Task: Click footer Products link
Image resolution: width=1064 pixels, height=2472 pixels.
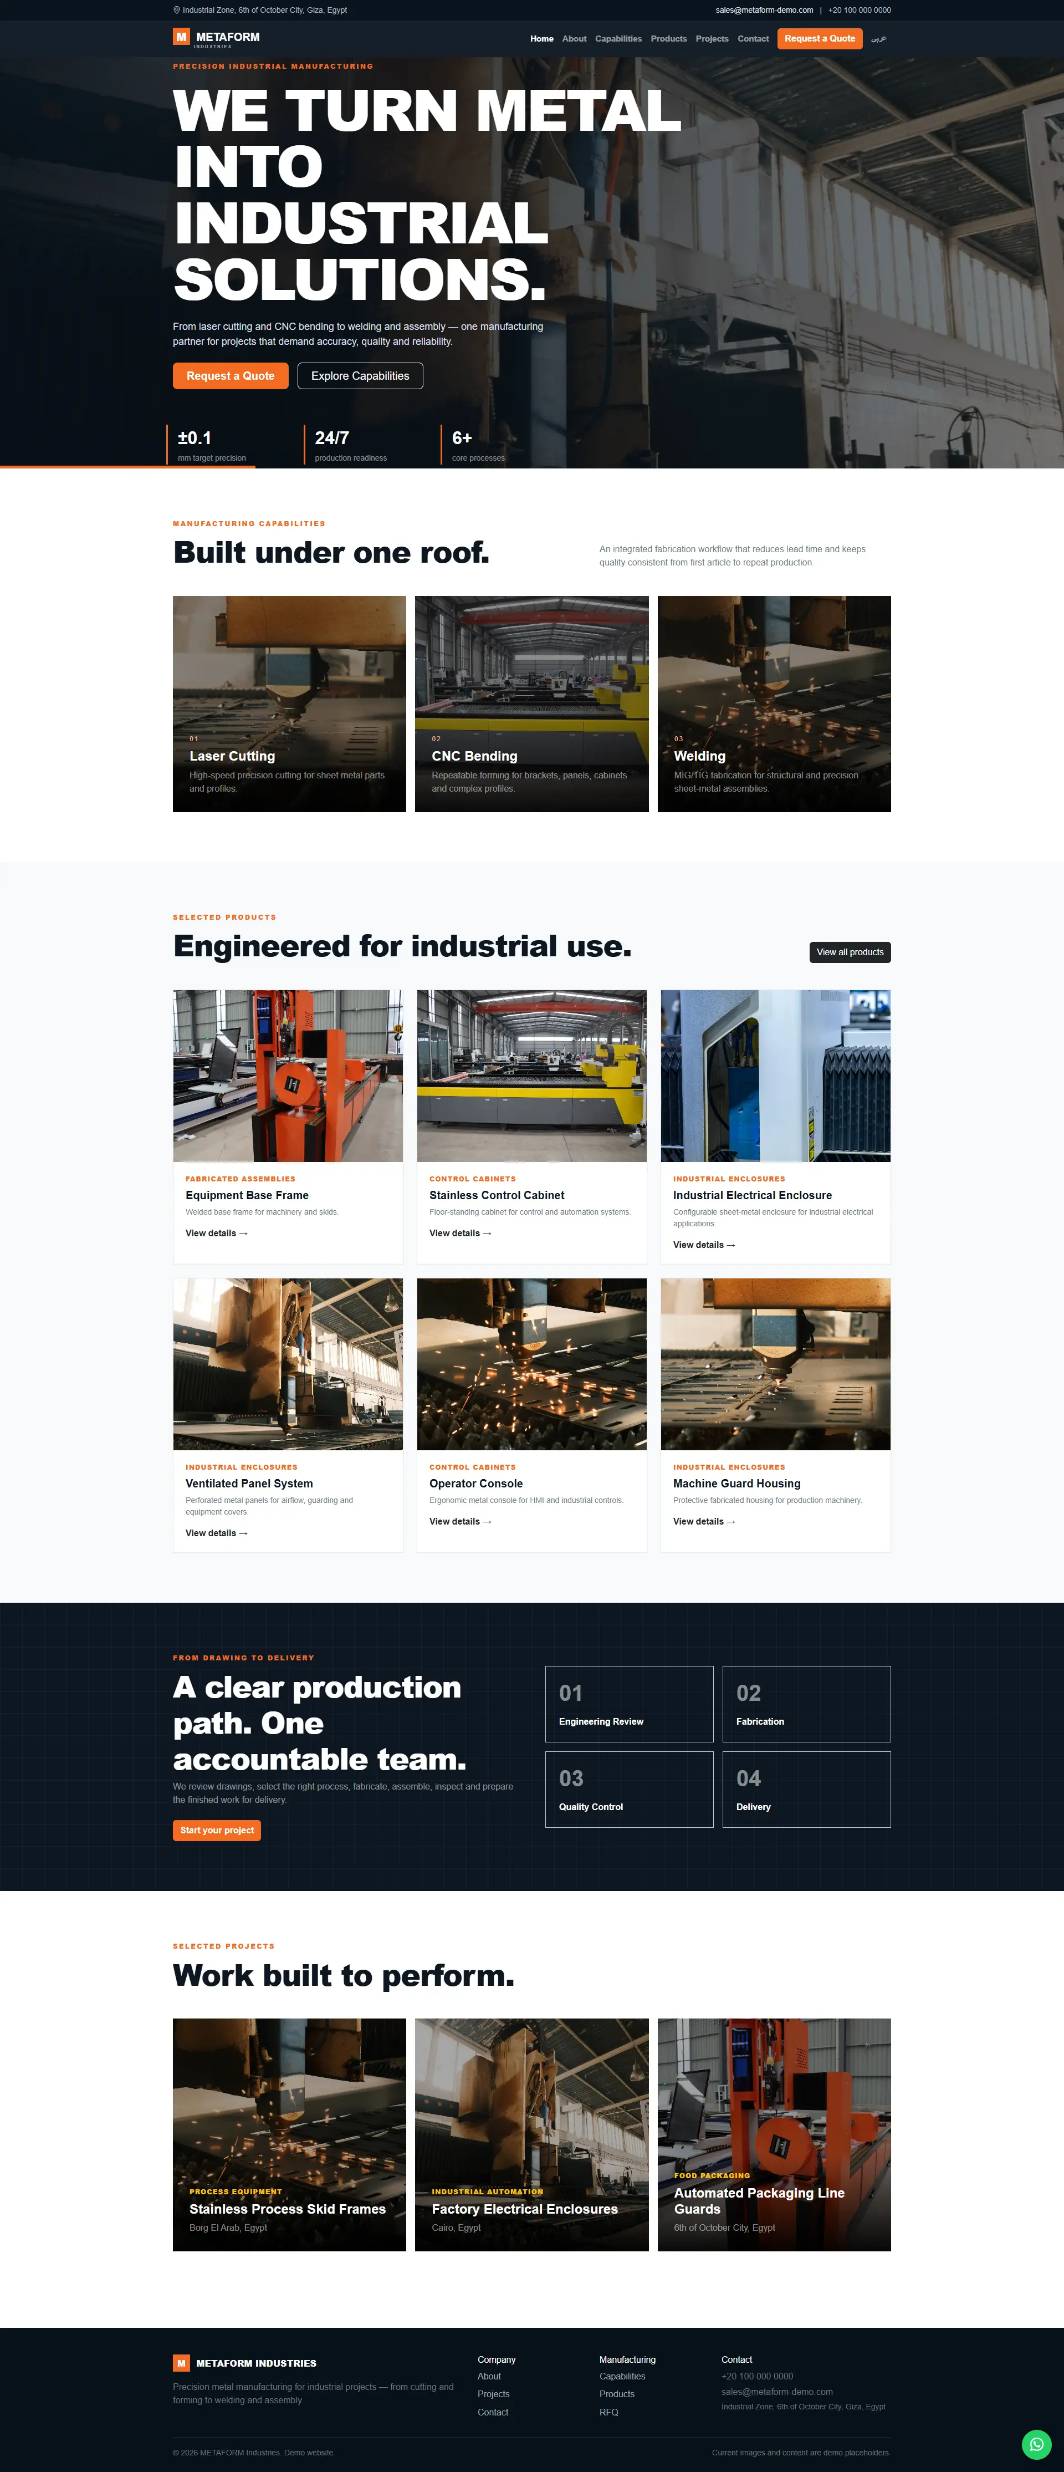Action: [x=617, y=2393]
